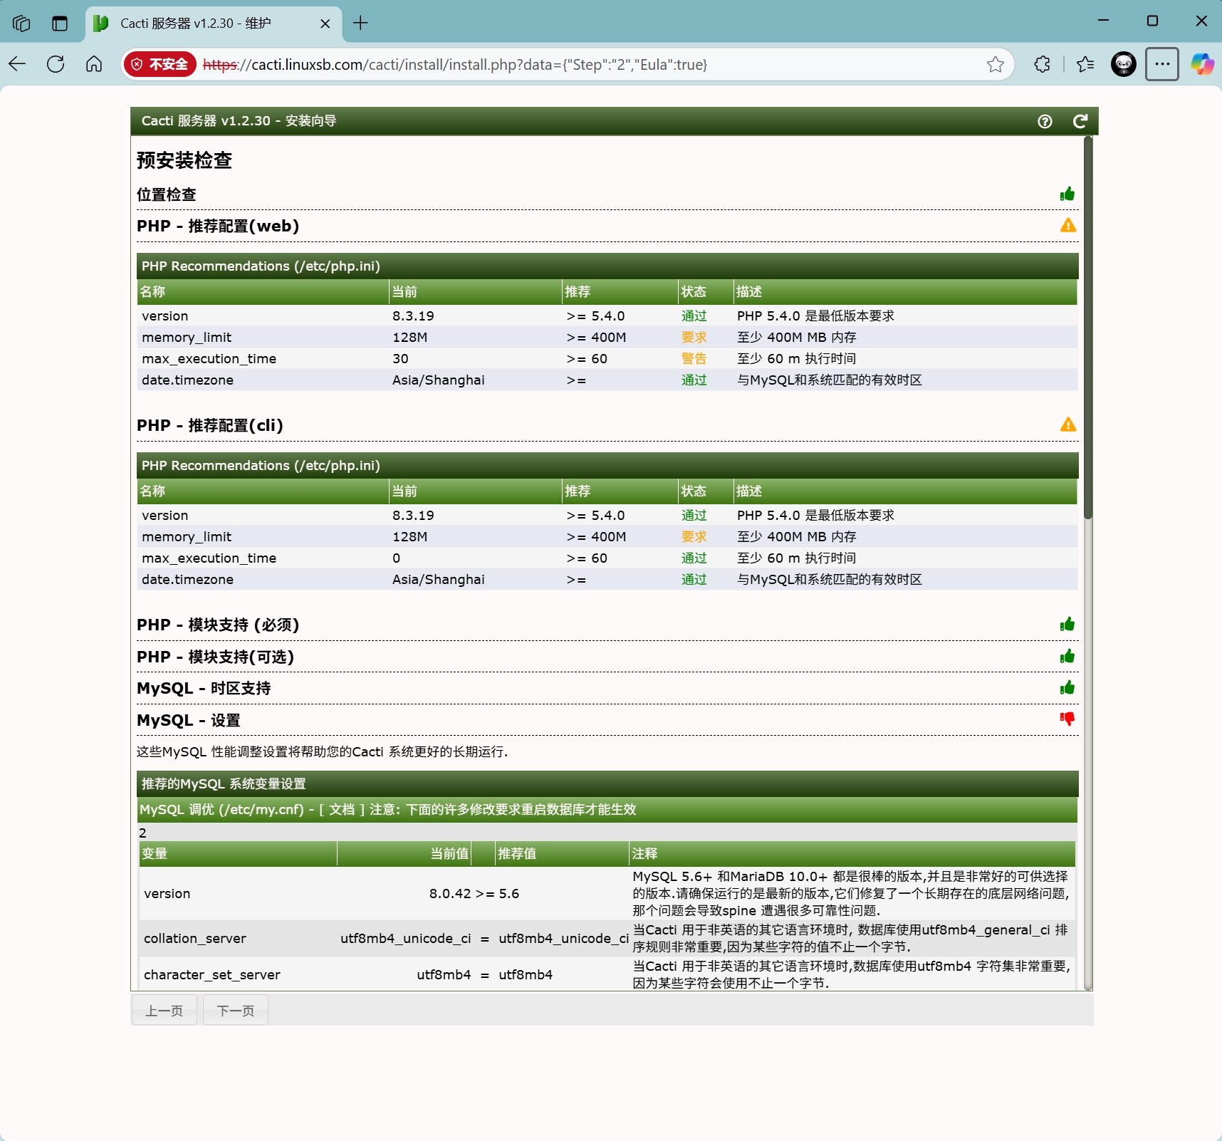The height and width of the screenshot is (1141, 1222).
Task: Expand PHP - 模块支持(可选) section
Action: 216,657
